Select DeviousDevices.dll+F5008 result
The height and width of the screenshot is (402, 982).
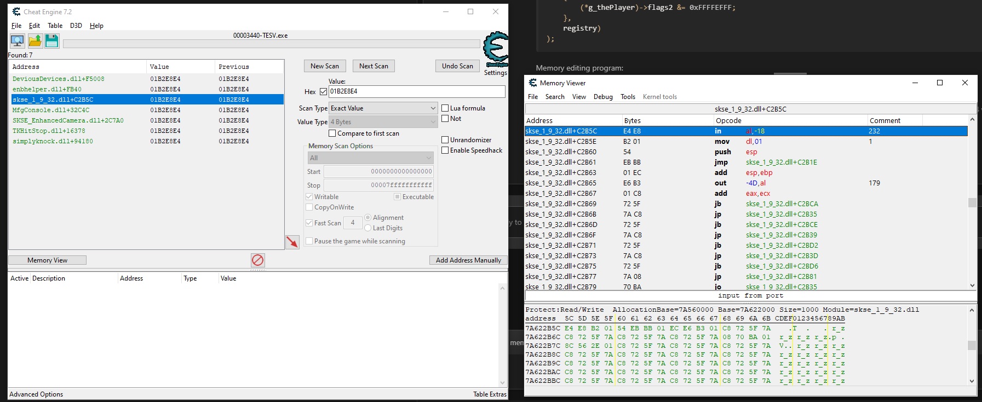point(147,79)
